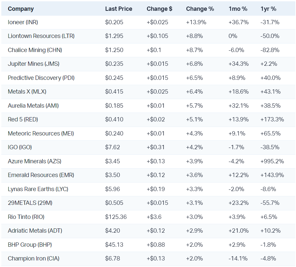Open Jupiter Mines (JMS) stock page
The image size is (296, 267).
34,64
